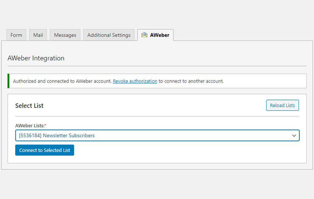The image size is (314, 199).
Task: Open the Form tab
Action: point(16,35)
